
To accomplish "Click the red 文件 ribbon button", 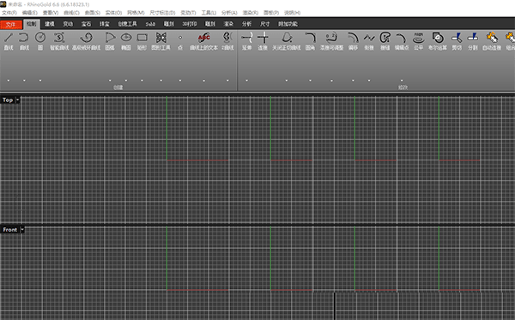I will point(11,24).
